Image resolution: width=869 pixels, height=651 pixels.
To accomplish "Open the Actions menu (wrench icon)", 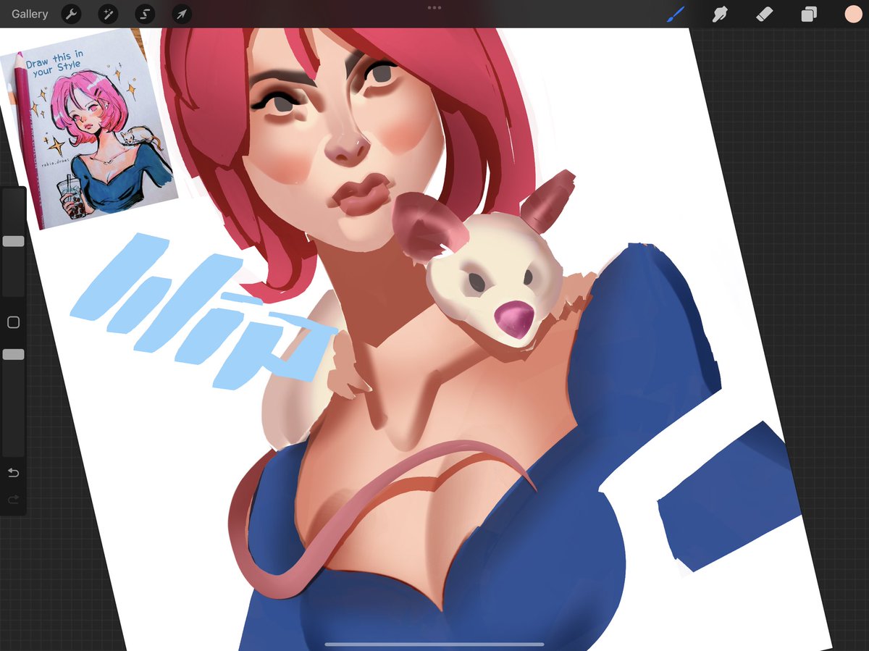I will [x=71, y=14].
